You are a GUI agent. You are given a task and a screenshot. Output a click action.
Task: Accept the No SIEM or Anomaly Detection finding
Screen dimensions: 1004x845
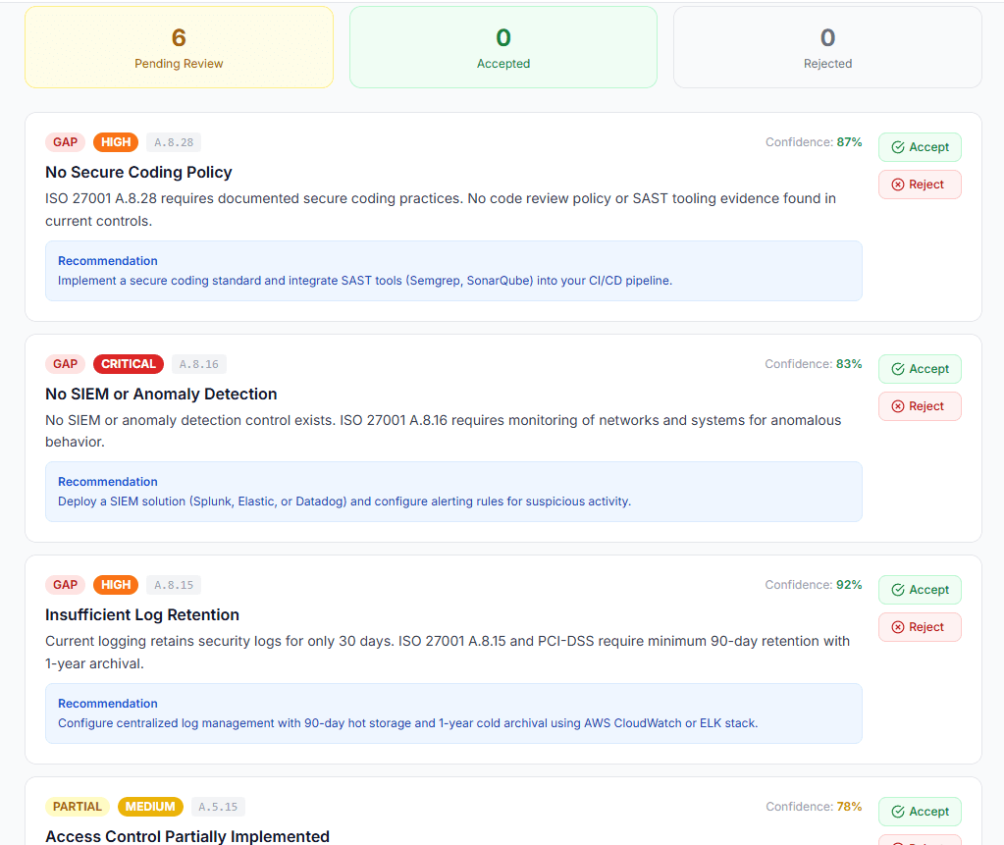(x=920, y=369)
